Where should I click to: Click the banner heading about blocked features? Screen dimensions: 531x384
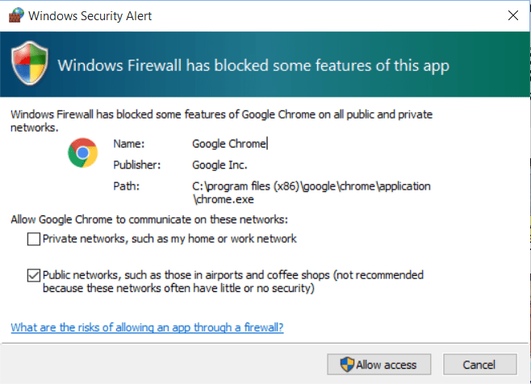tap(253, 64)
